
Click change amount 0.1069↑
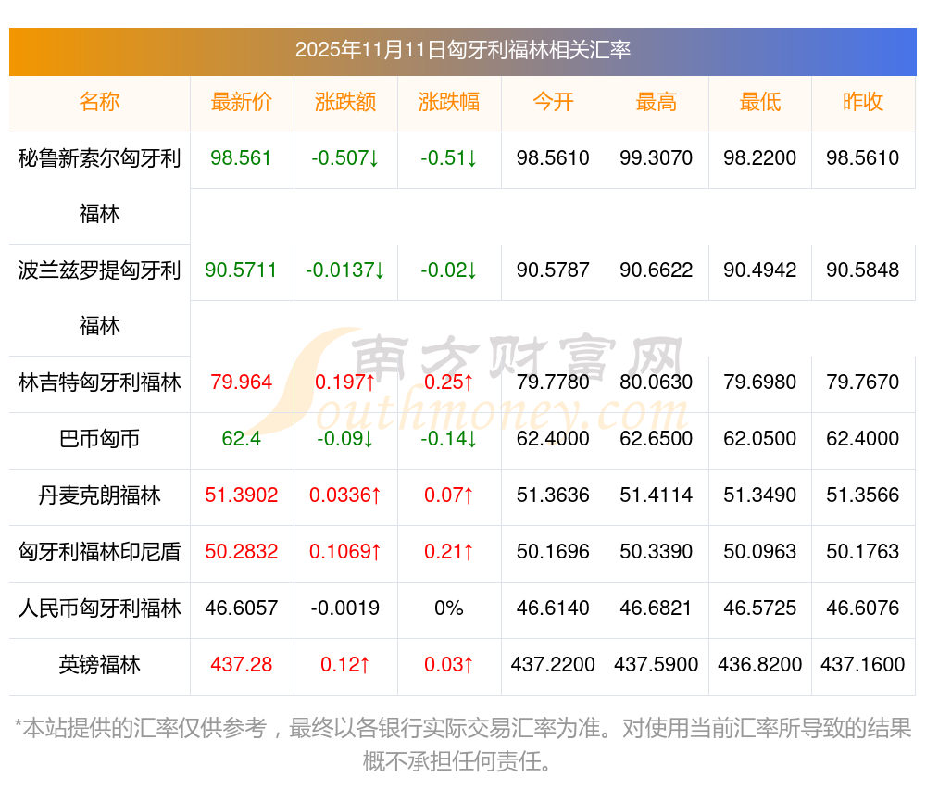click(x=345, y=552)
